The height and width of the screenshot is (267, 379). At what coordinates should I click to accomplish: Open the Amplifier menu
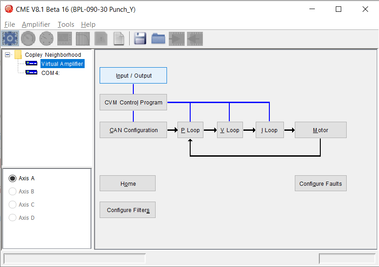pos(36,25)
